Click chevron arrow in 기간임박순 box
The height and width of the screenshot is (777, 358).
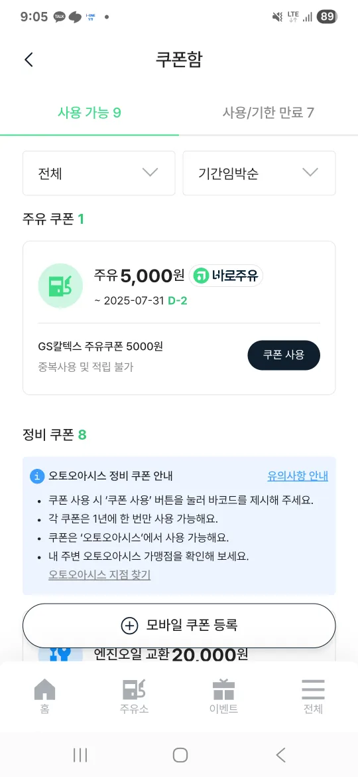[310, 173]
